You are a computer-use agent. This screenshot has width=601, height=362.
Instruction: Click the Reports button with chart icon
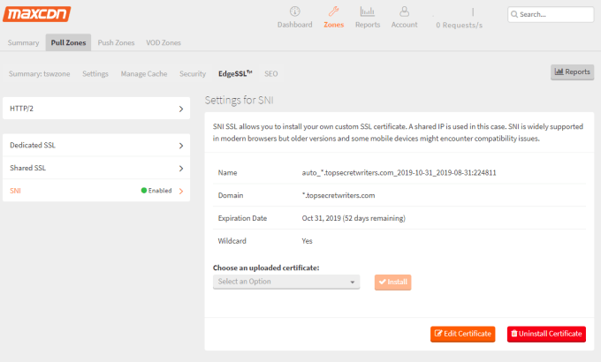[572, 72]
